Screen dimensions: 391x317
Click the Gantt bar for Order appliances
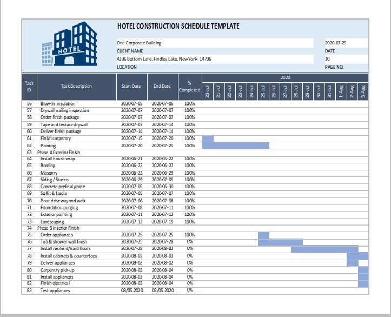pyautogui.click(x=263, y=235)
